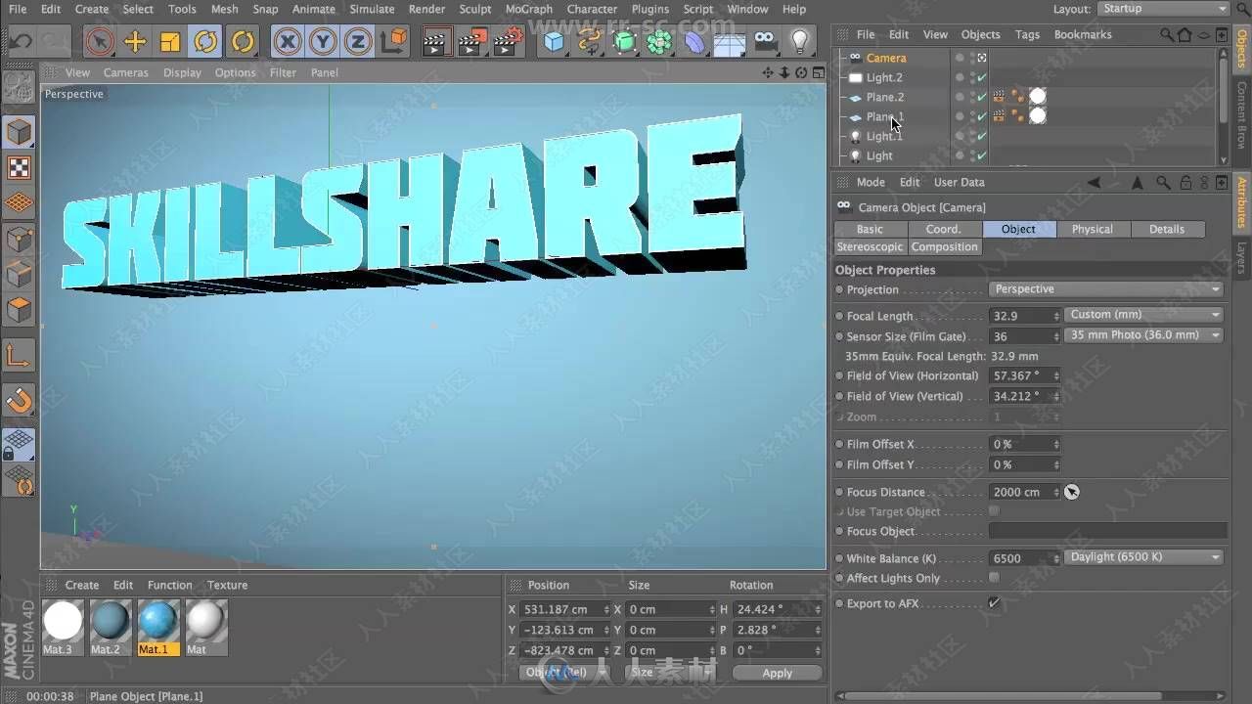This screenshot has width=1252, height=704.
Task: Toggle Plane.2 enabled checkmark
Action: (x=982, y=97)
